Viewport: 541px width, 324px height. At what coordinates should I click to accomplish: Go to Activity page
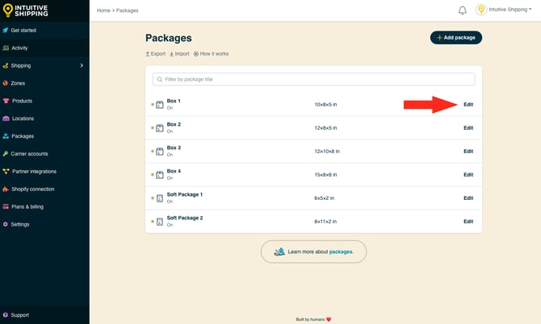point(19,48)
